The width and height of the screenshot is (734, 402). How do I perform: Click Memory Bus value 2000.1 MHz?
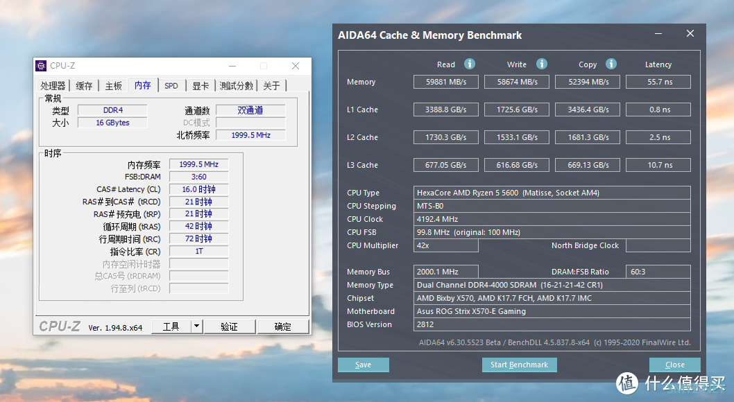click(446, 272)
